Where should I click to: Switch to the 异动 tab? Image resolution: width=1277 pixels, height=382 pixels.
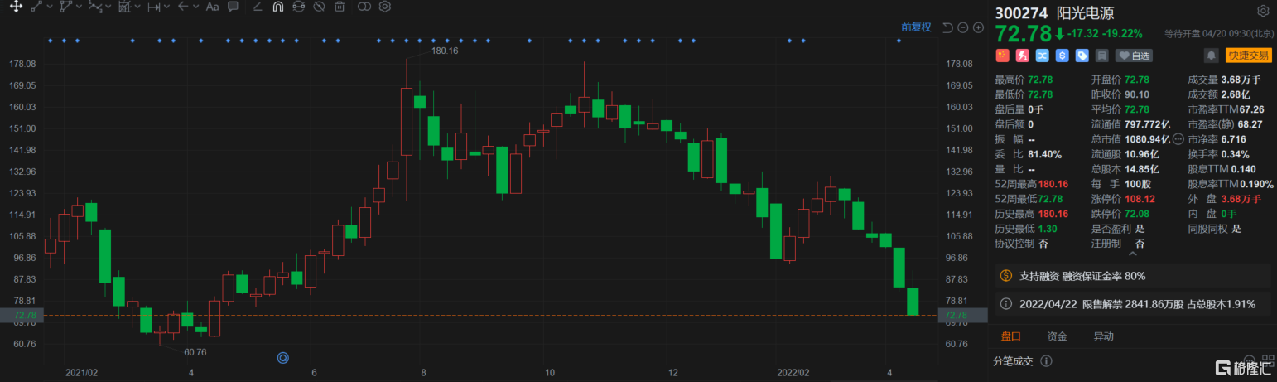pyautogui.click(x=1103, y=336)
